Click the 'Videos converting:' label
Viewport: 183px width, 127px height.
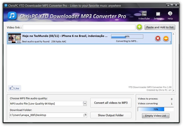(x=148, y=104)
